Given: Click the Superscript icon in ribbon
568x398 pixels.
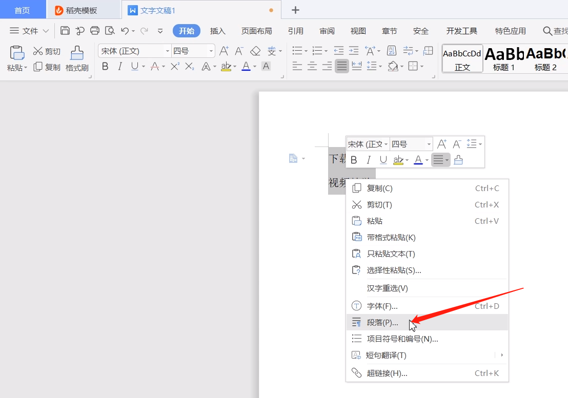Looking at the screenshot, I should (175, 66).
